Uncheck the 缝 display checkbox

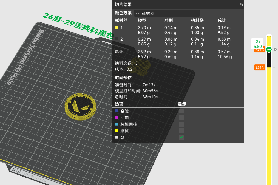tap(181, 137)
